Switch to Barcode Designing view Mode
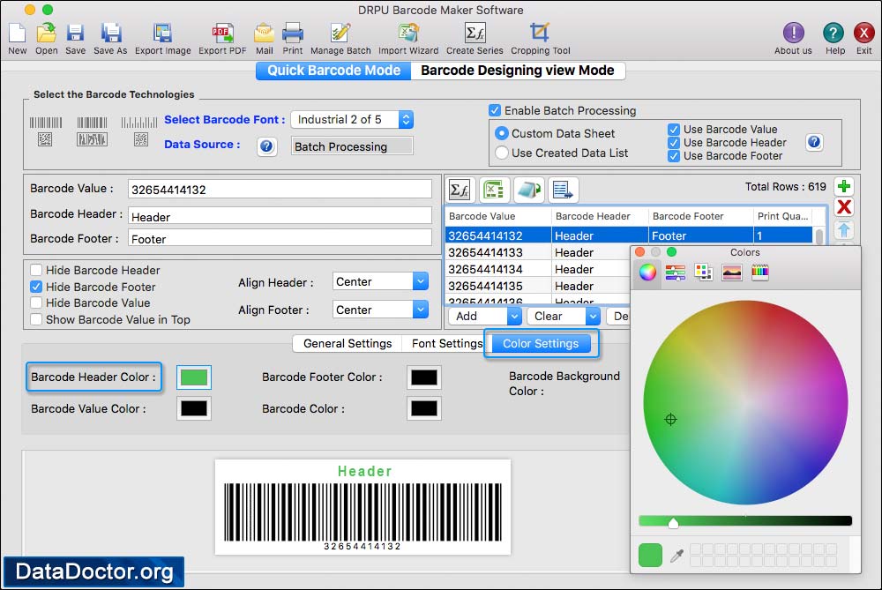 [x=518, y=71]
